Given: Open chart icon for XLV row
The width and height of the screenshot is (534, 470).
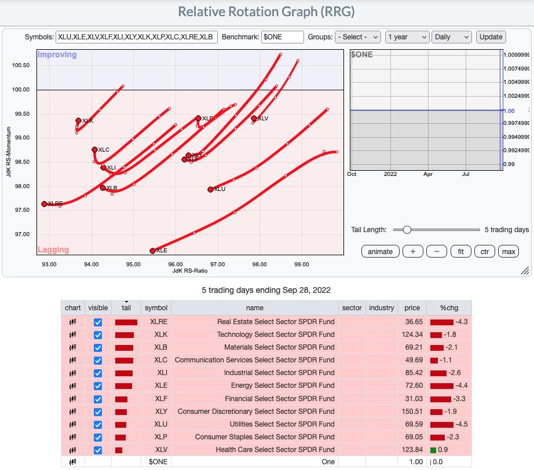Looking at the screenshot, I should tap(72, 450).
